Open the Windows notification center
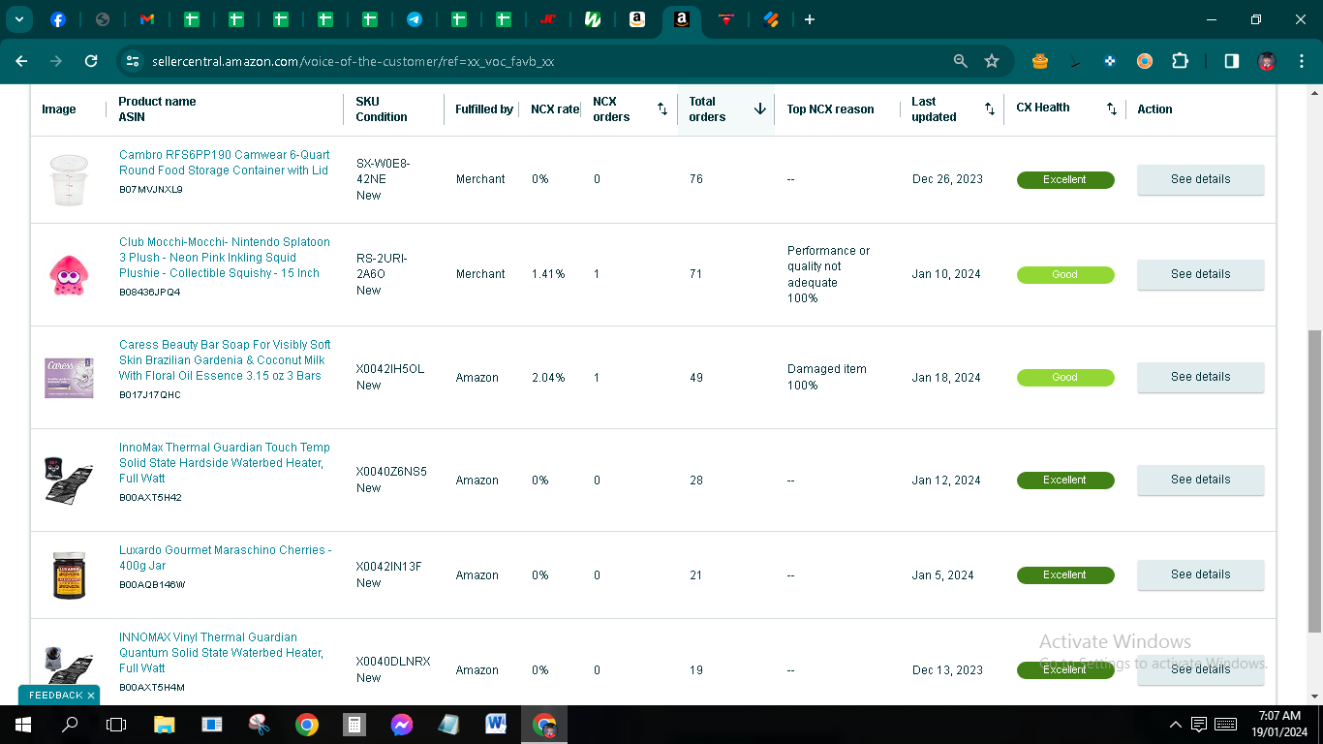 tap(1199, 724)
